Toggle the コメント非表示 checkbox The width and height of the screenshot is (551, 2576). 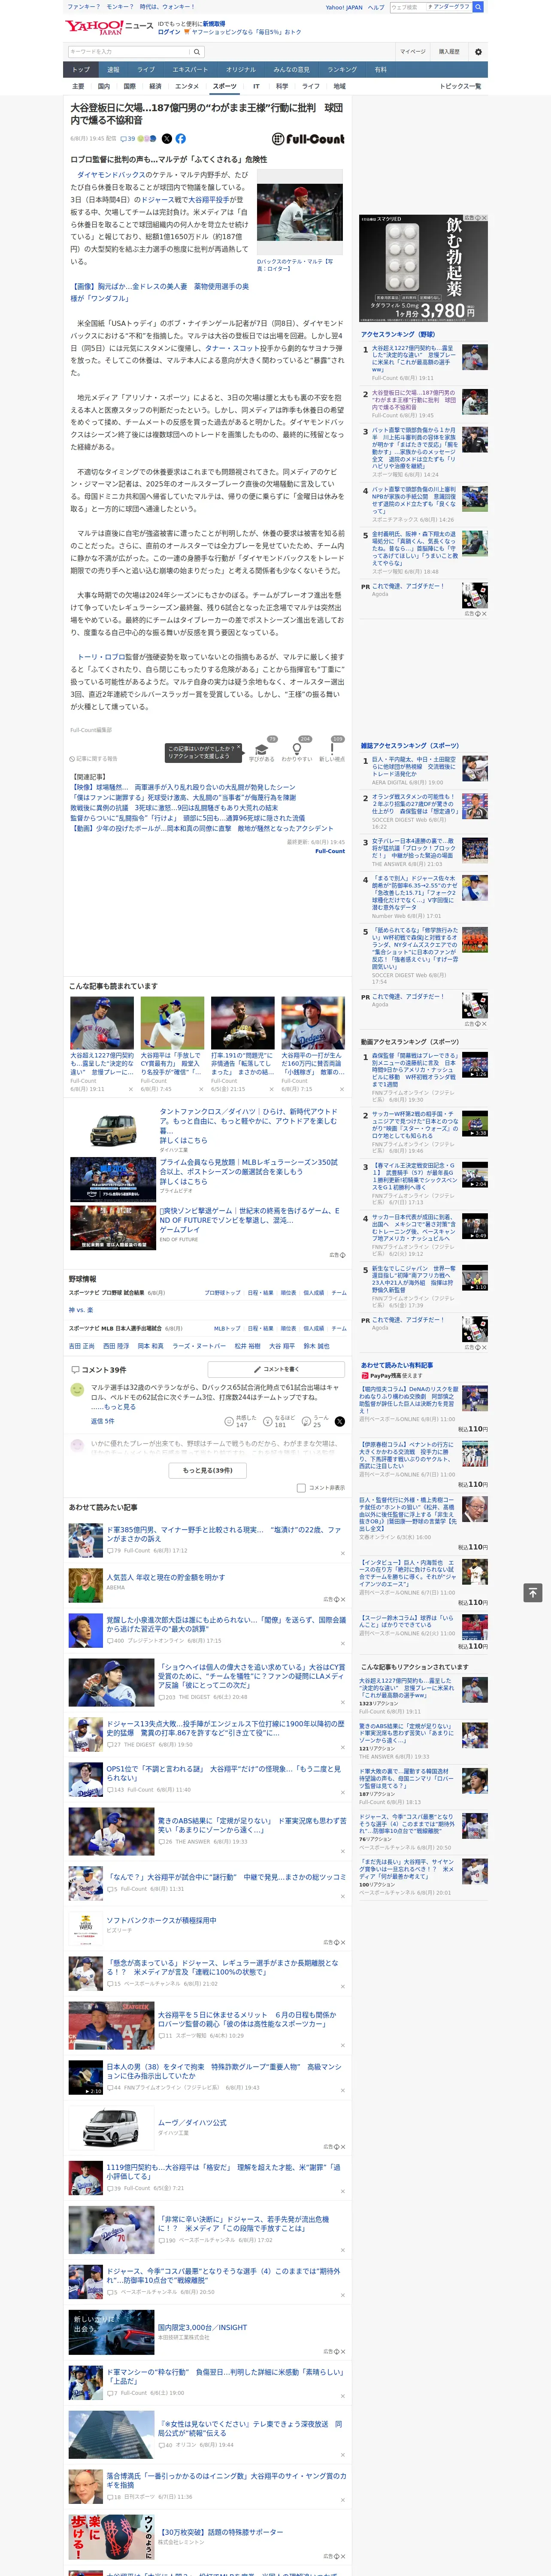(301, 1488)
